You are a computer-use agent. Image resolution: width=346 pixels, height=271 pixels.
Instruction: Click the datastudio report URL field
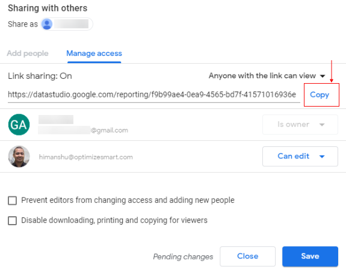tap(154, 95)
